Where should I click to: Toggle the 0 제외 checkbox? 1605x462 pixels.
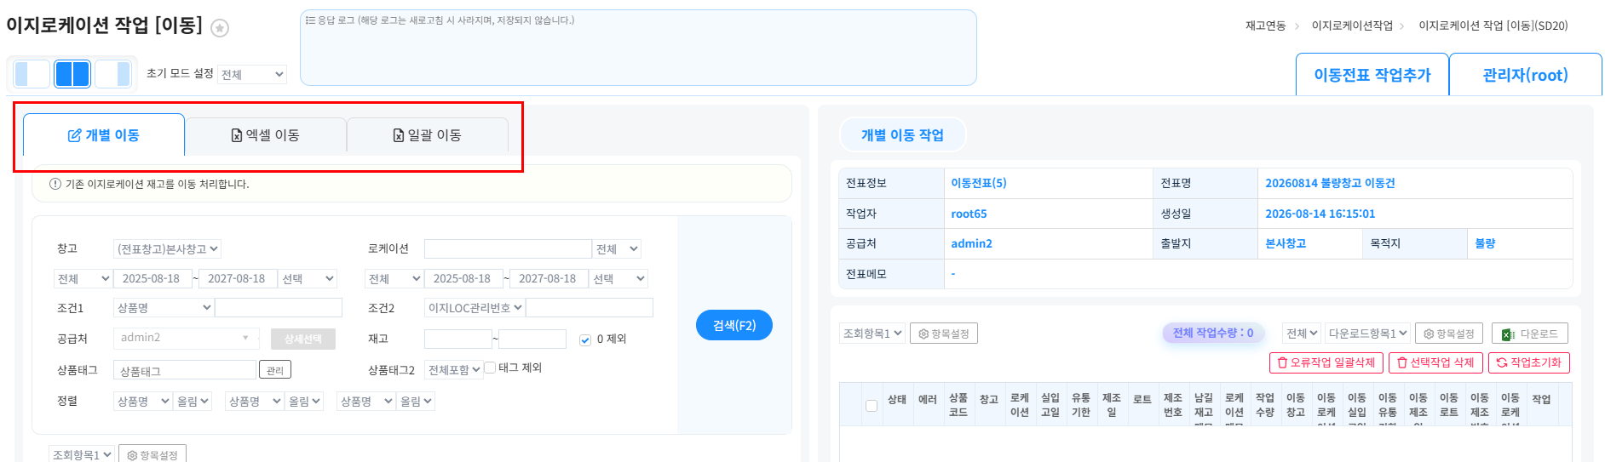tap(585, 339)
